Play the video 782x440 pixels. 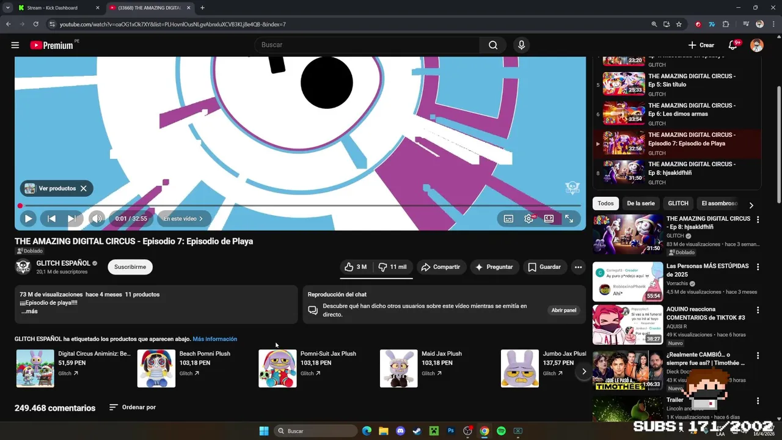click(28, 218)
